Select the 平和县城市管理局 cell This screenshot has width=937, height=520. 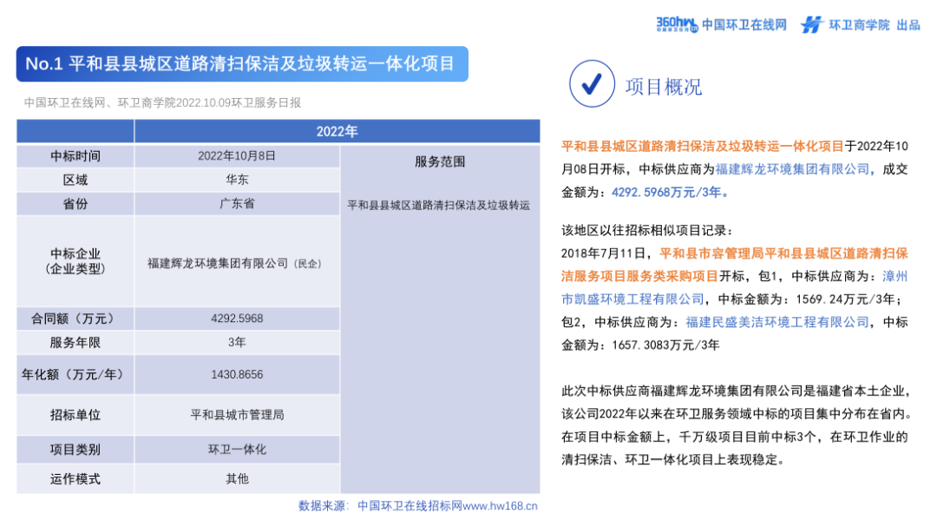pos(237,415)
